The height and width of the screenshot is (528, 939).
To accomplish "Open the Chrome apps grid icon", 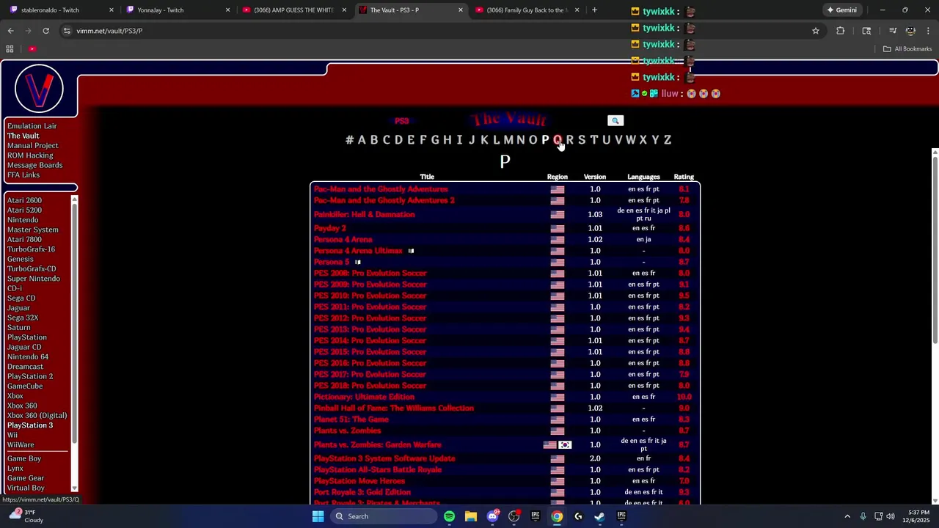I will [x=10, y=49].
